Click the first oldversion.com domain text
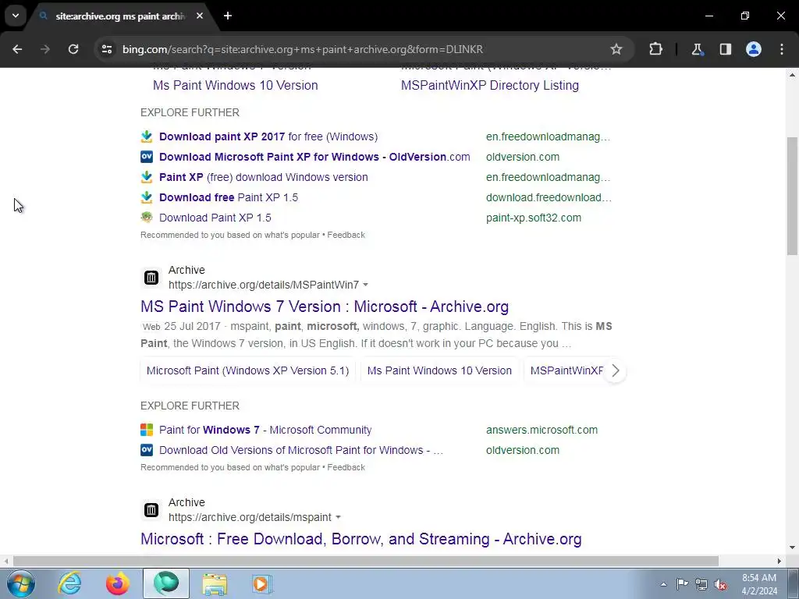This screenshot has width=799, height=599. (x=522, y=157)
